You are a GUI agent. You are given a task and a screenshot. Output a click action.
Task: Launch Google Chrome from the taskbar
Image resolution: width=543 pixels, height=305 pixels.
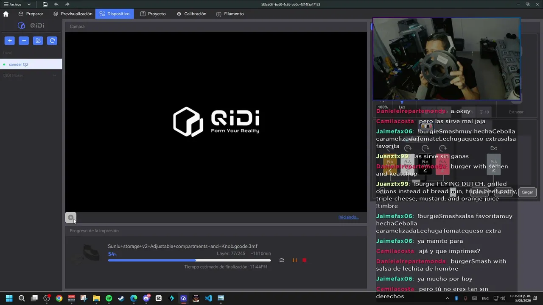[59, 298]
